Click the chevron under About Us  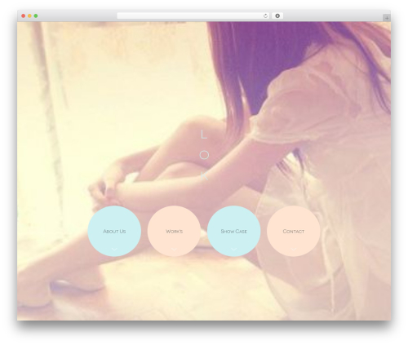[114, 249]
